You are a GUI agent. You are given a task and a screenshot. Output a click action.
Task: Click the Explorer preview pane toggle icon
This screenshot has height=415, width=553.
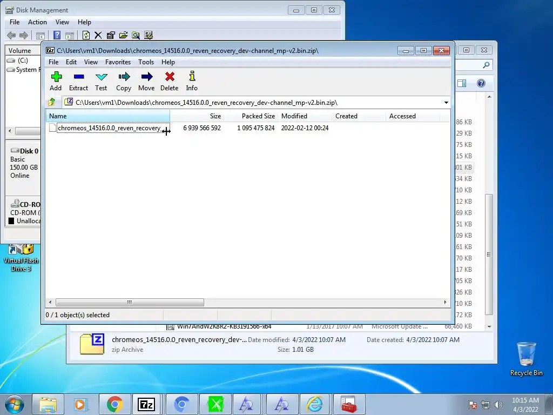pyautogui.click(x=462, y=83)
